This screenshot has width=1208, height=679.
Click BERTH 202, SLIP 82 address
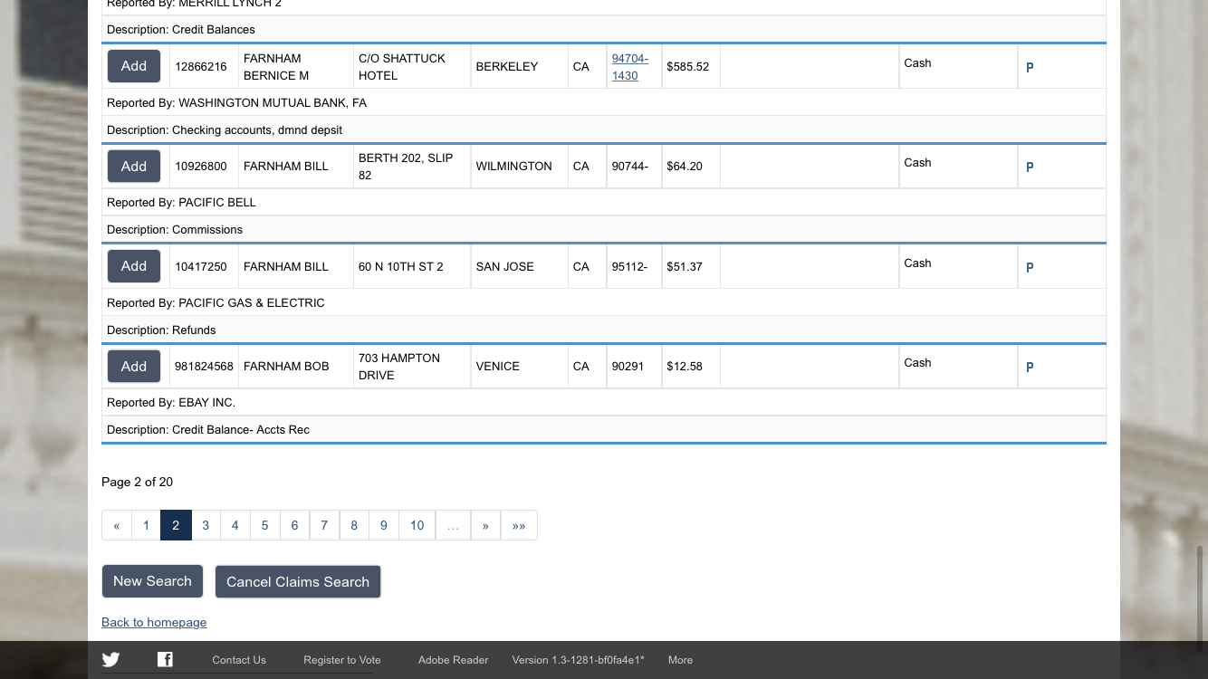tap(412, 166)
